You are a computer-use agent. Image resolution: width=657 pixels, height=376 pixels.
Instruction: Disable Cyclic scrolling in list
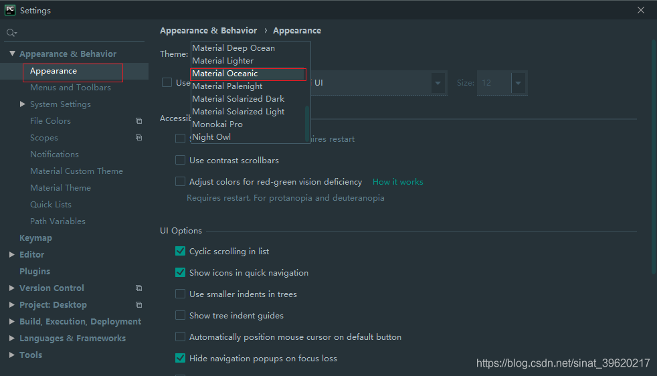pos(180,251)
